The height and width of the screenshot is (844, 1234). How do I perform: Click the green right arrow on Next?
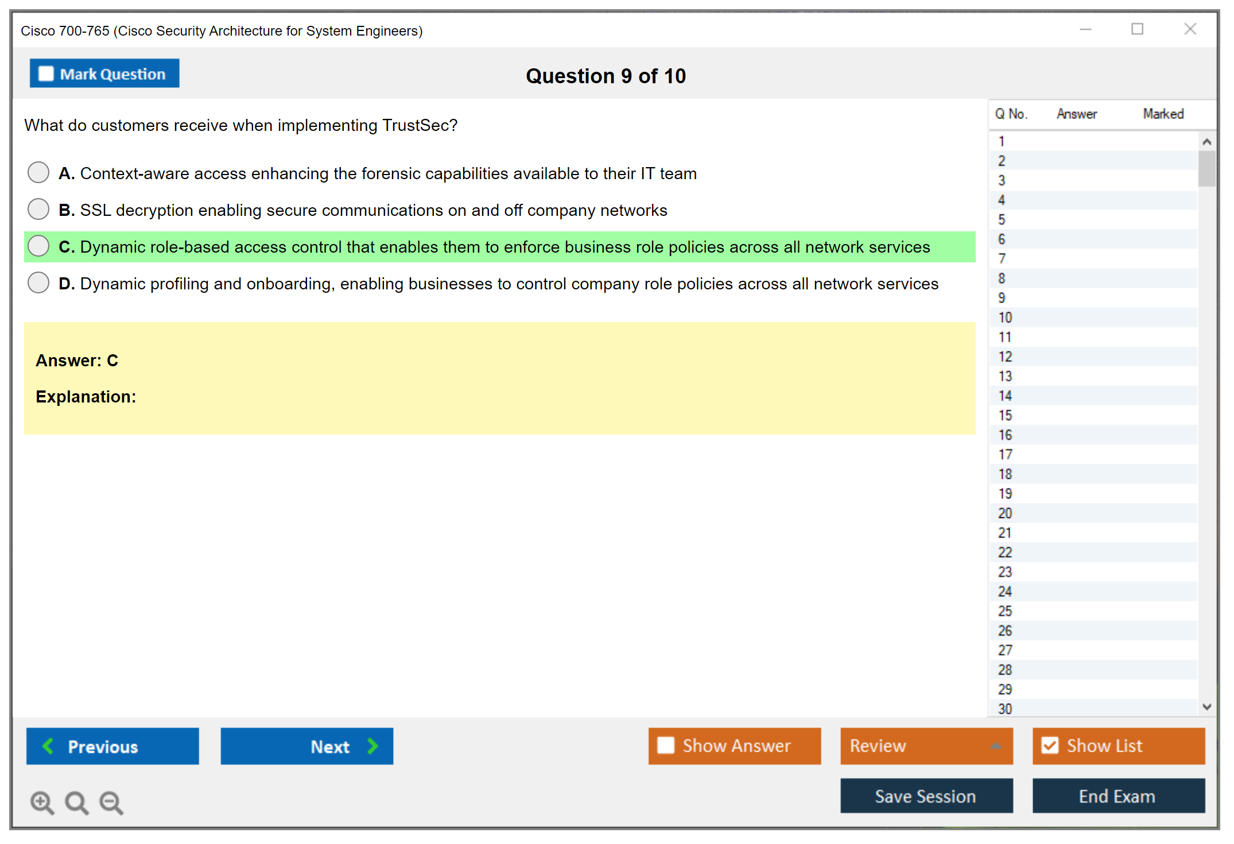pos(372,746)
